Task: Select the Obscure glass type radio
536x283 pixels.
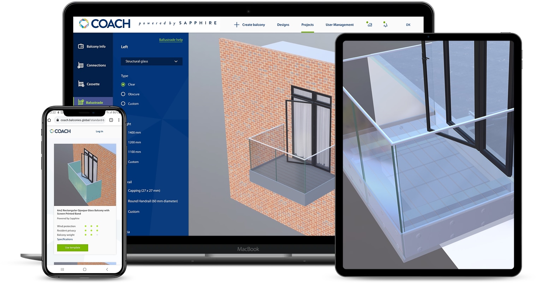Action: [123, 94]
